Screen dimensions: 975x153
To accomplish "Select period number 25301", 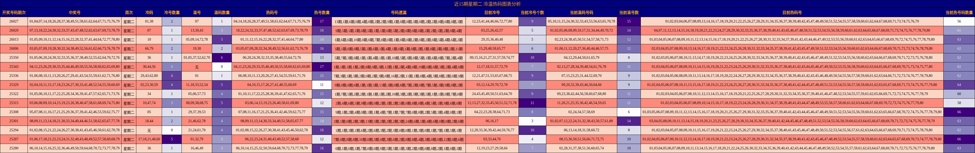I will [14, 121].
